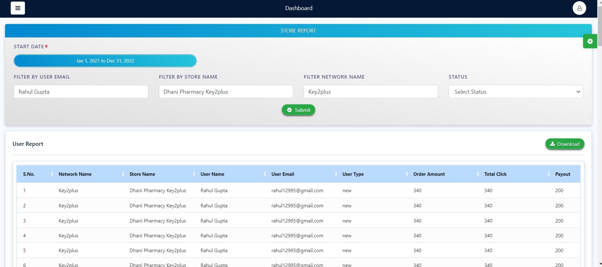Select Key2plus network cell in row 3

click(x=68, y=221)
